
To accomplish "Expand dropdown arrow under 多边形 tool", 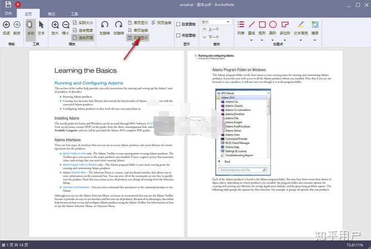I will [x=285, y=40].
